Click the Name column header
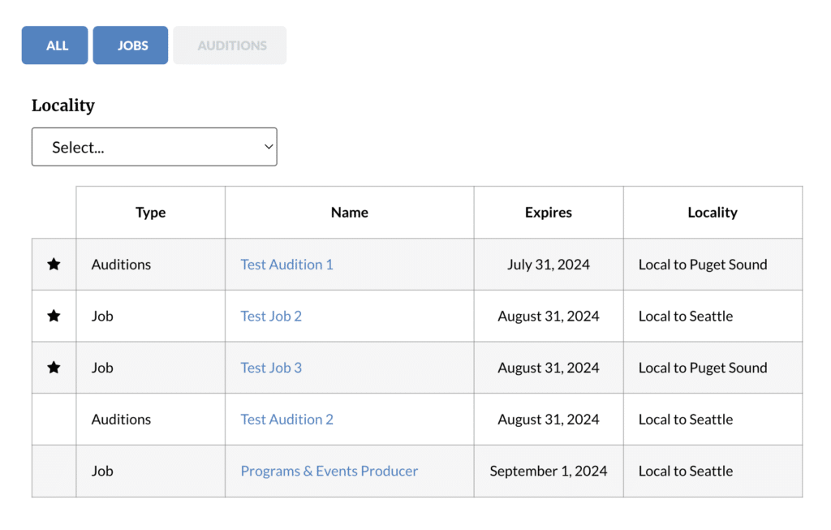The image size is (831, 530). 350,213
